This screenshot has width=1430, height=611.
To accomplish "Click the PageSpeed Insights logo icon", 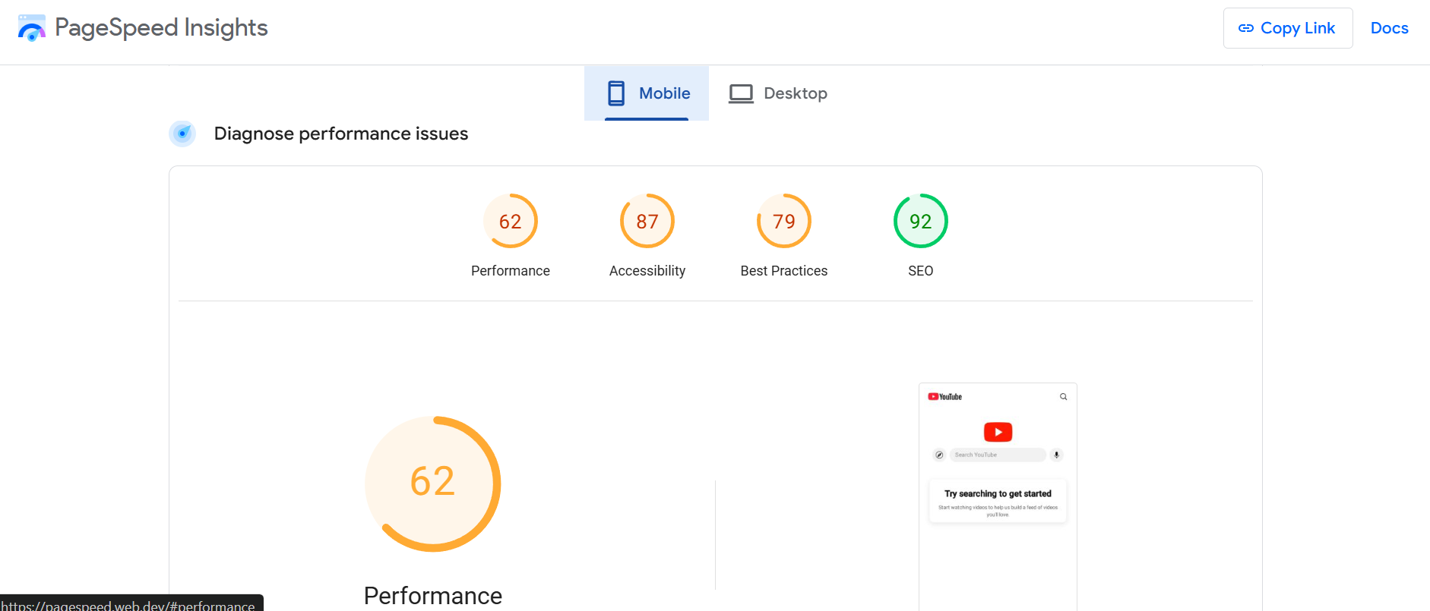I will click(31, 28).
